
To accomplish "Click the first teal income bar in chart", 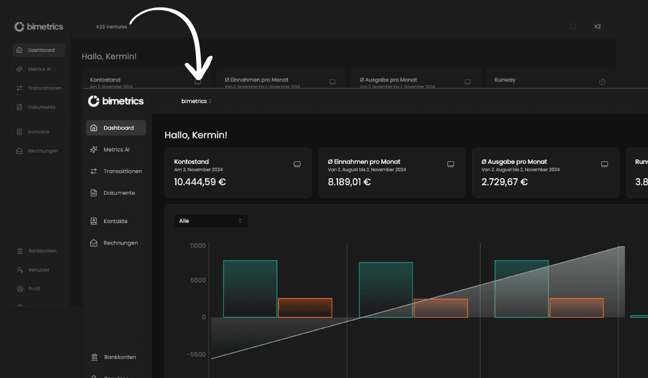I will click(x=250, y=289).
